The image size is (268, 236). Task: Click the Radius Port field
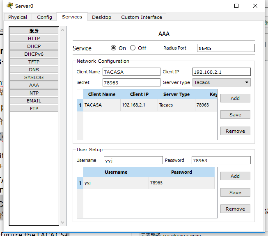pyautogui.click(x=226, y=48)
